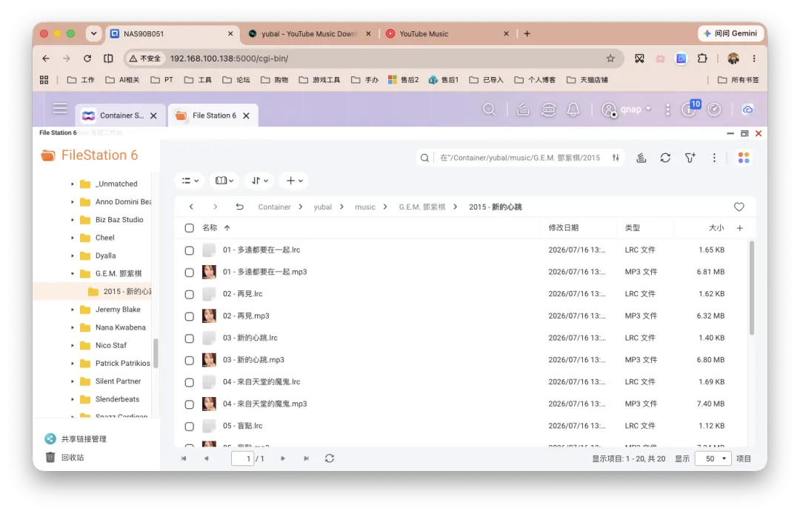Open the qnap user account dropdown
This screenshot has height=514, width=800.
pos(627,110)
